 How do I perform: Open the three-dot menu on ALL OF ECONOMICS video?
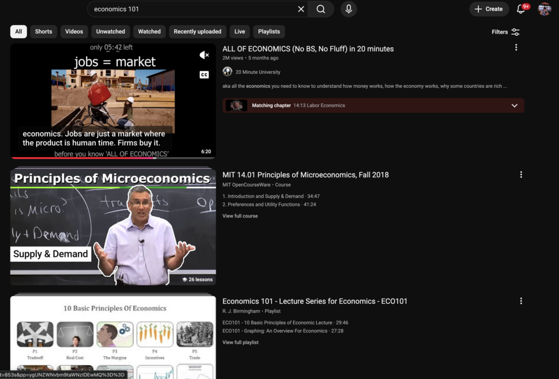click(516, 47)
